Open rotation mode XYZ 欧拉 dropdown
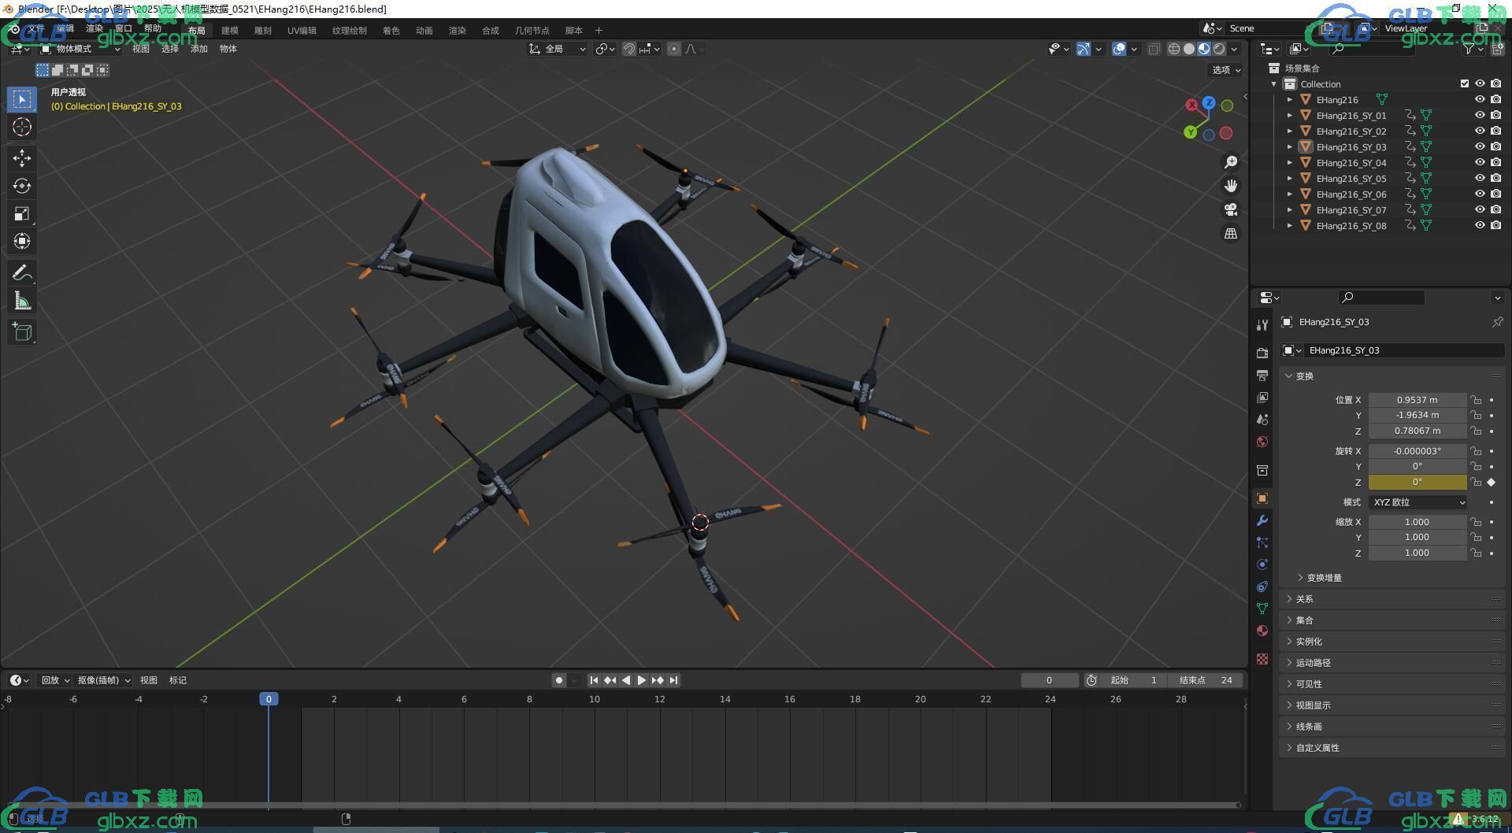Screen dimensions: 1512x833 (1417, 502)
